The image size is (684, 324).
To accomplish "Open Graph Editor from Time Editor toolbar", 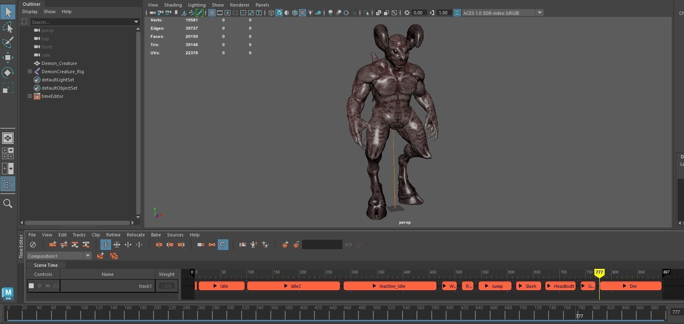I will (x=243, y=245).
